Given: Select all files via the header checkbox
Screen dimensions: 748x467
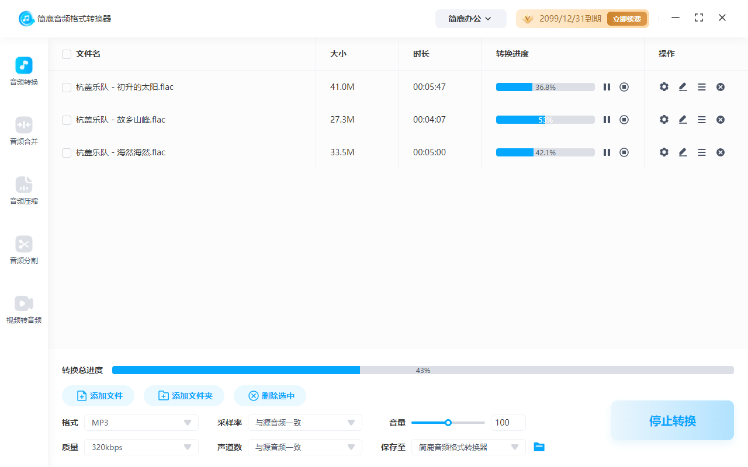Looking at the screenshot, I should point(66,54).
